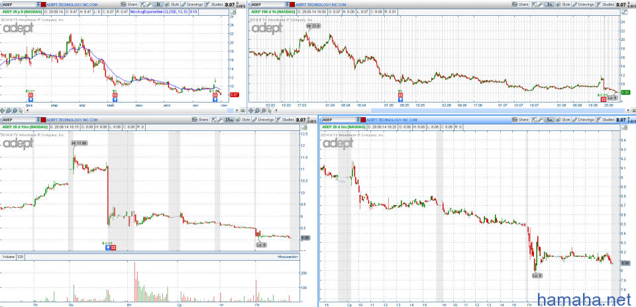Click the red company info icon in 15m chart
The height and width of the screenshot is (307, 636).
click(44, 120)
